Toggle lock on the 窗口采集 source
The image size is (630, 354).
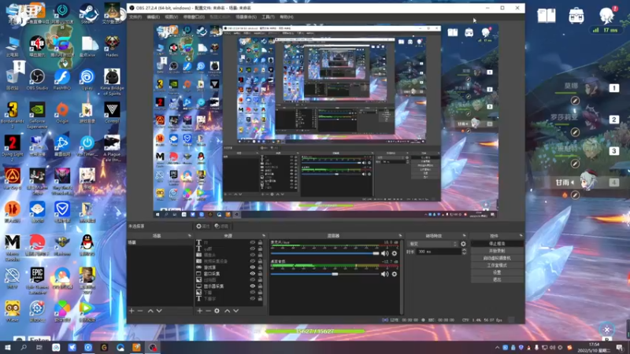pyautogui.click(x=260, y=274)
